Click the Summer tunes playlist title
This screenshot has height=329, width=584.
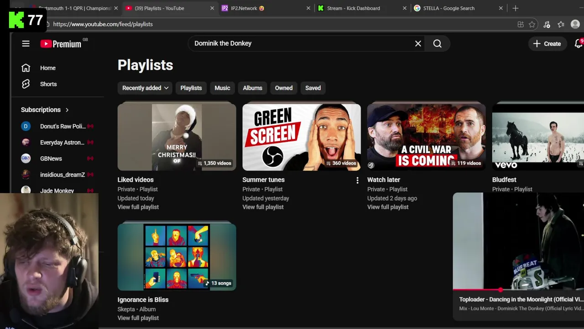coord(263,180)
